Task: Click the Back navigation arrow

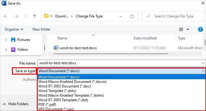Action: [6, 16]
